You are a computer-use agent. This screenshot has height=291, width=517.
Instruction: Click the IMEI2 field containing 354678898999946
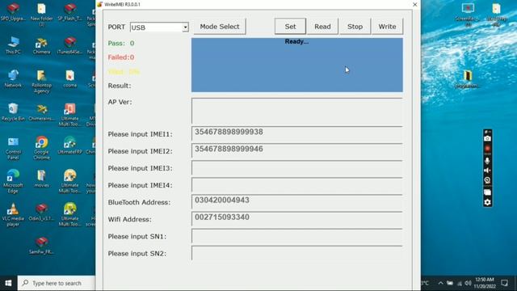pyautogui.click(x=296, y=151)
